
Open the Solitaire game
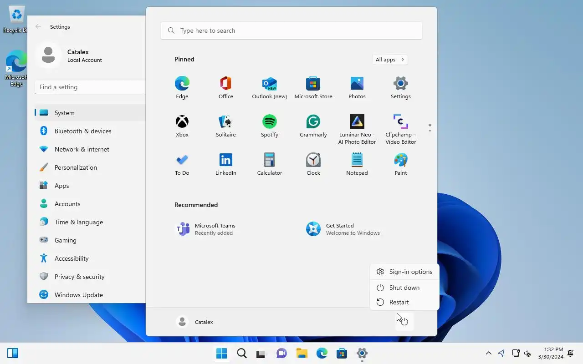click(x=225, y=126)
